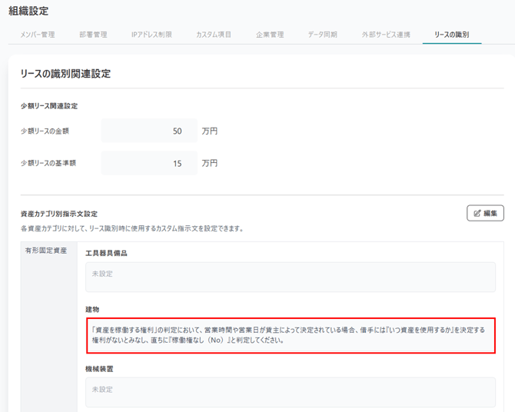
Task: Click the 編集 button
Action: [485, 213]
